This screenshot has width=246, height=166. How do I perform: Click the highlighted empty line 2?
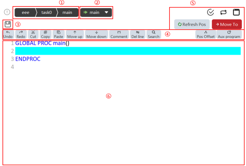coord(128,51)
